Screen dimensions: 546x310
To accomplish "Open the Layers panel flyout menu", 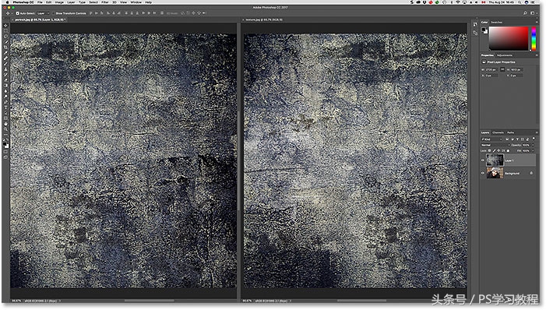I will pos(537,132).
